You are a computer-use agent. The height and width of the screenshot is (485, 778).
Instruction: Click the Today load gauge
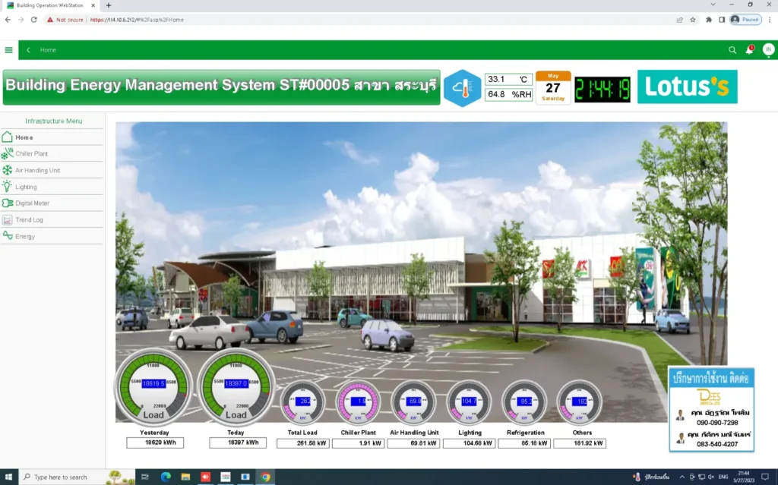pos(236,387)
